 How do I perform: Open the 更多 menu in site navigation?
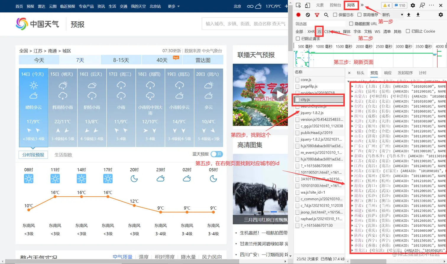pyautogui.click(x=172, y=6)
